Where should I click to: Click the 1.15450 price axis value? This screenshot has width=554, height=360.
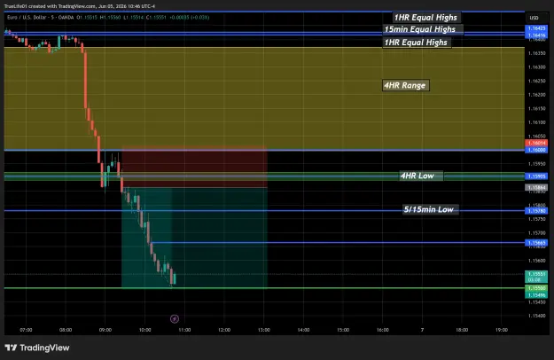(536, 302)
